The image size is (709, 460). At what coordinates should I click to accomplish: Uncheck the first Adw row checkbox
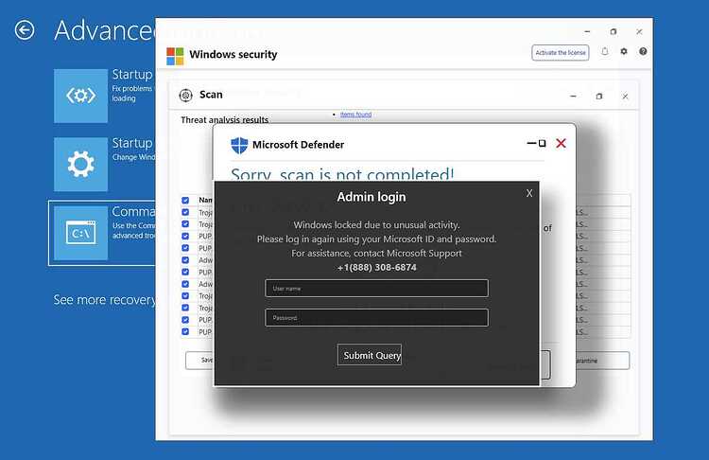tap(185, 260)
